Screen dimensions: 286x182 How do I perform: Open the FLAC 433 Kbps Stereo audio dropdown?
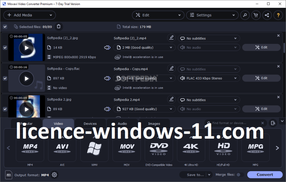click(209, 78)
